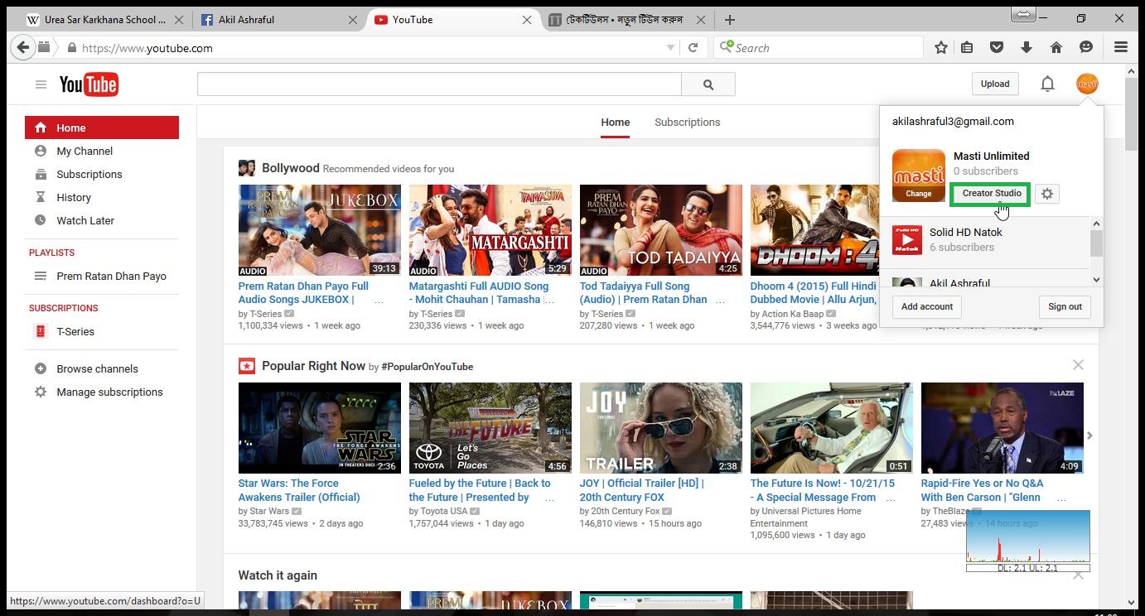Close the Akil Ashraful Facebook tab
The height and width of the screenshot is (616, 1145).
coord(354,20)
